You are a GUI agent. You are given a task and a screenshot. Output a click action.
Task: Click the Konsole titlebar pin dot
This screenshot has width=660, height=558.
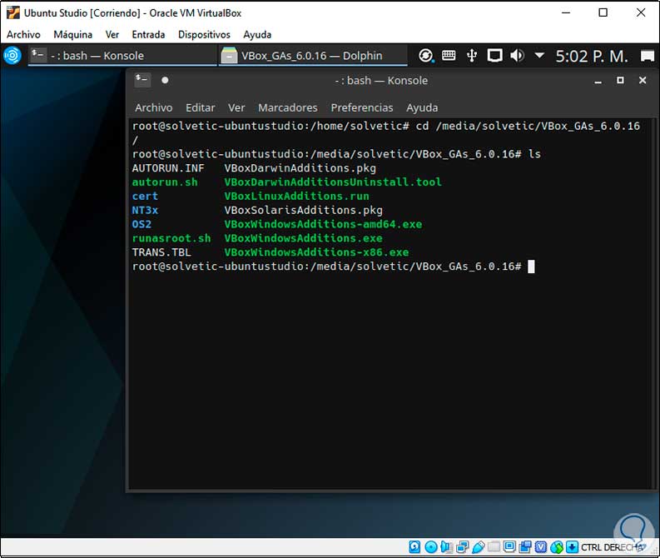coord(165,80)
